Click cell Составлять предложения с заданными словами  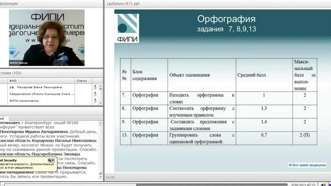pos(202,125)
